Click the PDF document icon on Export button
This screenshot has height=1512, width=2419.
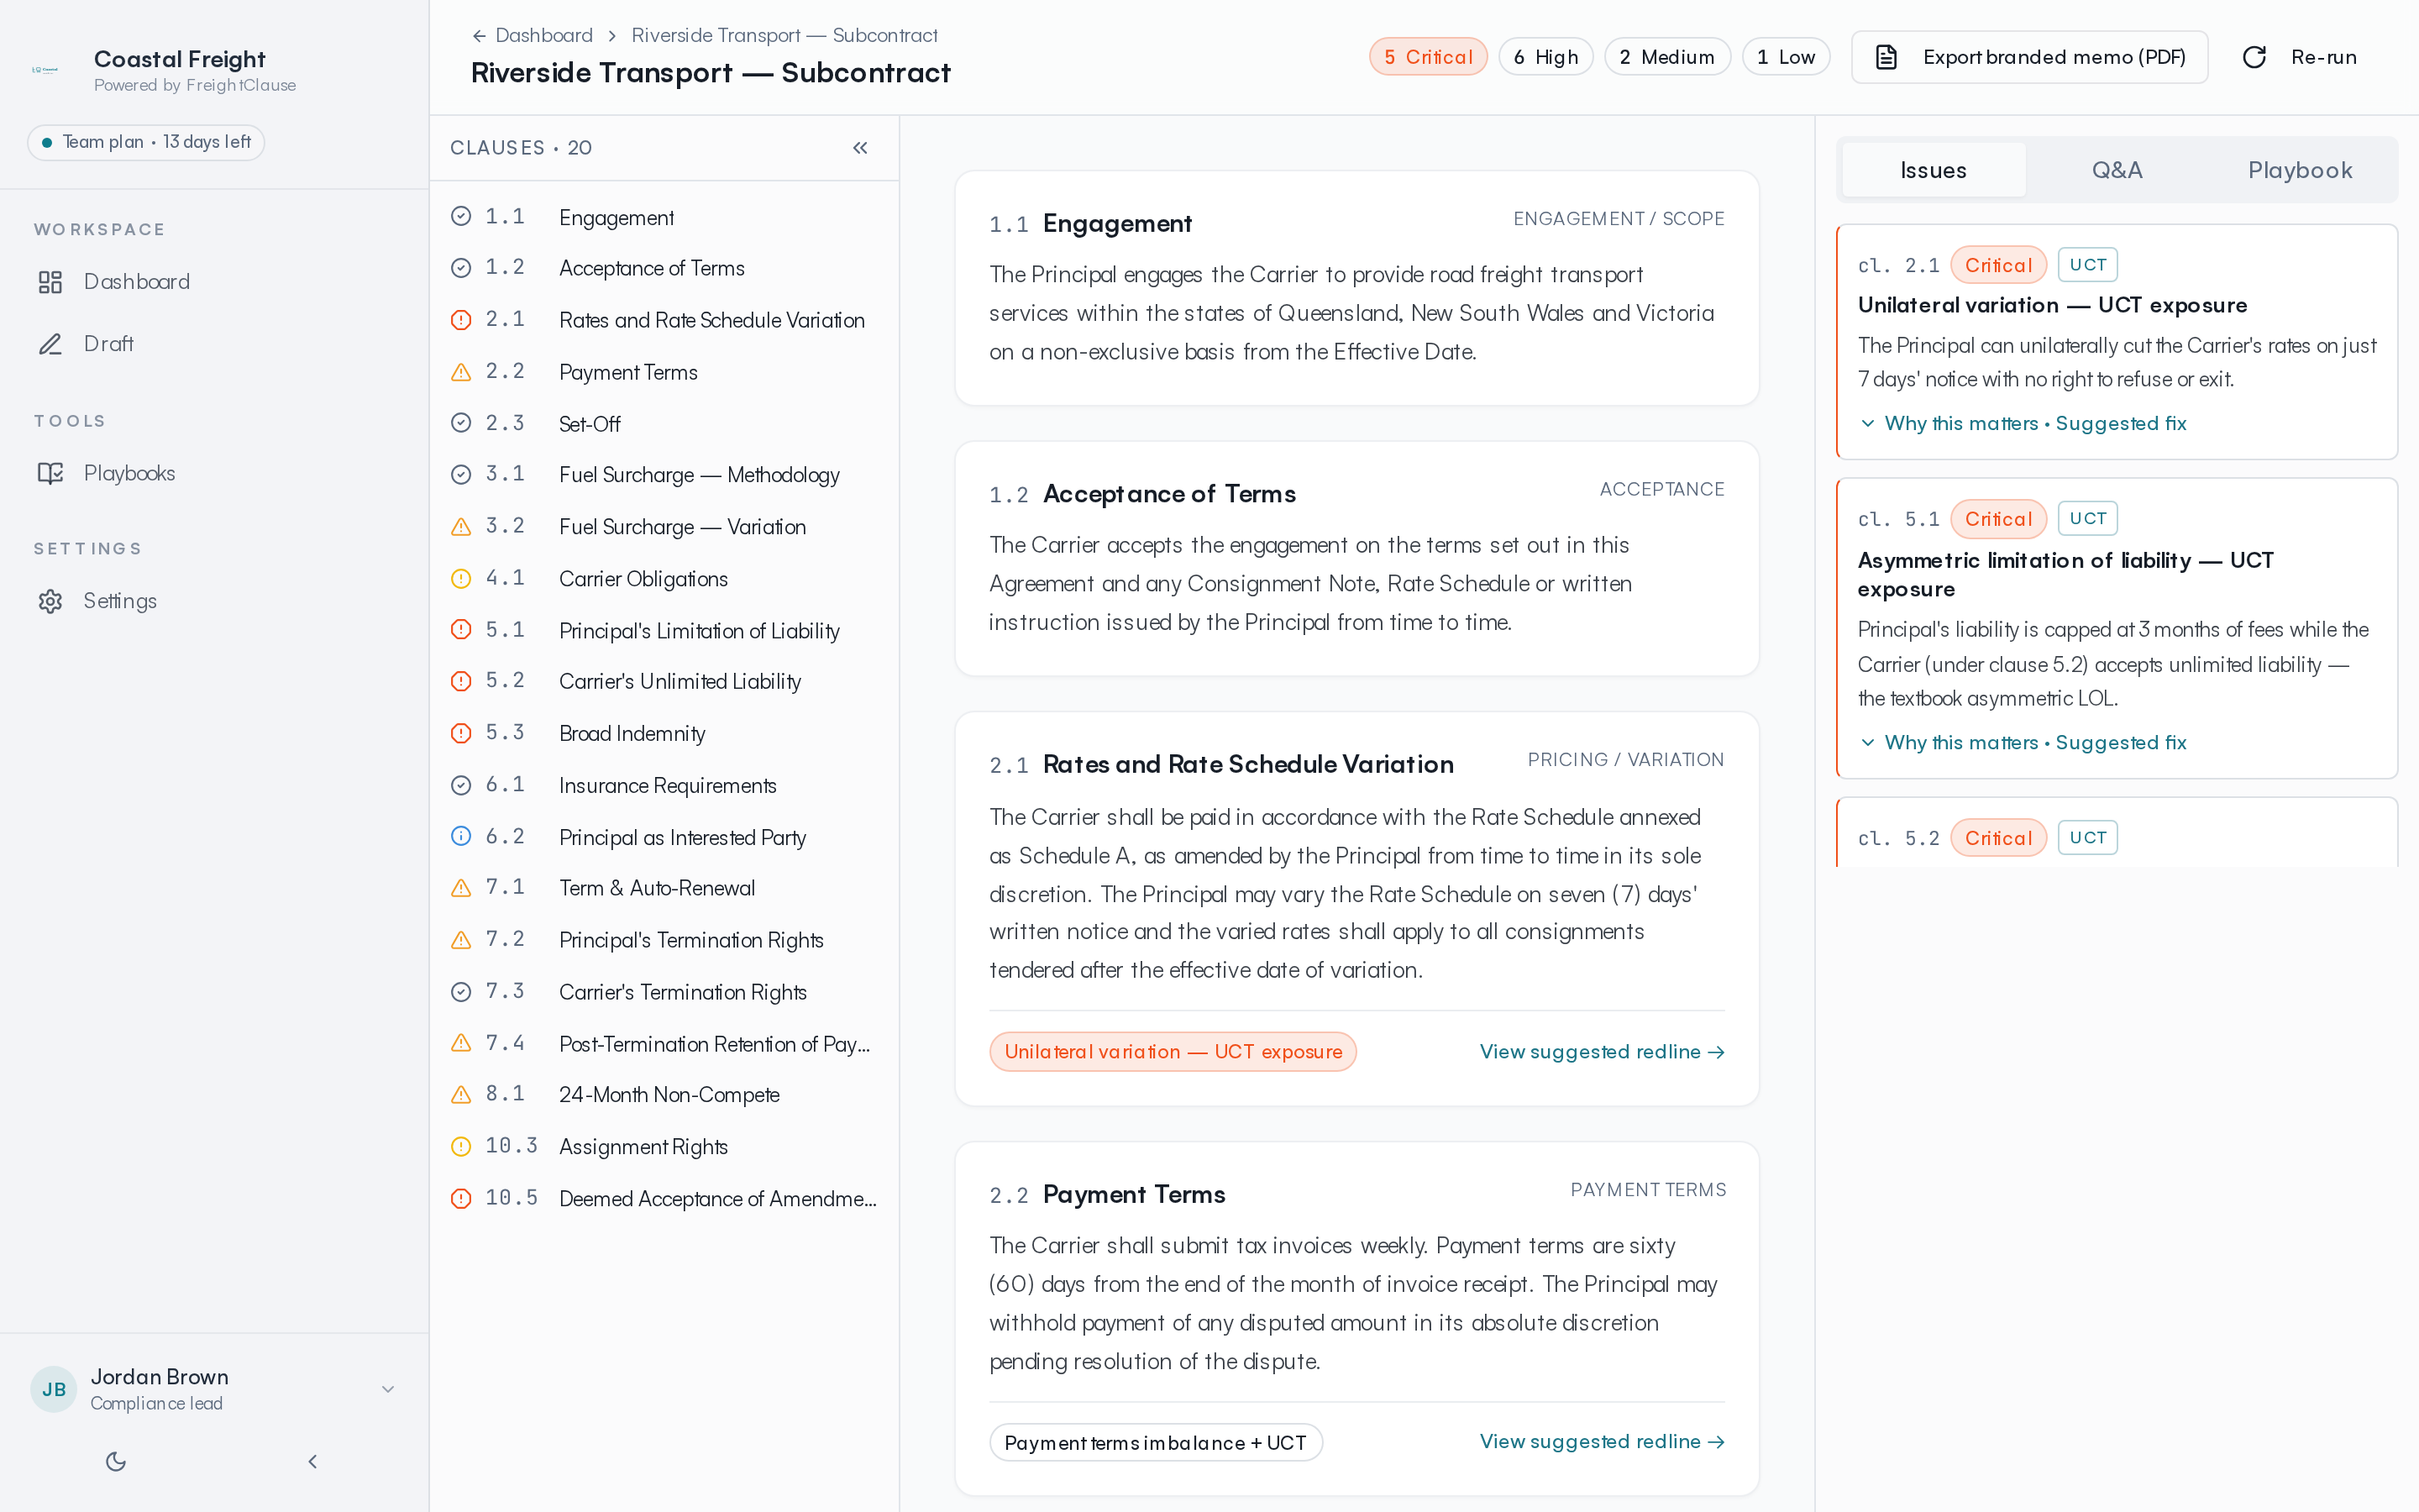(1885, 57)
